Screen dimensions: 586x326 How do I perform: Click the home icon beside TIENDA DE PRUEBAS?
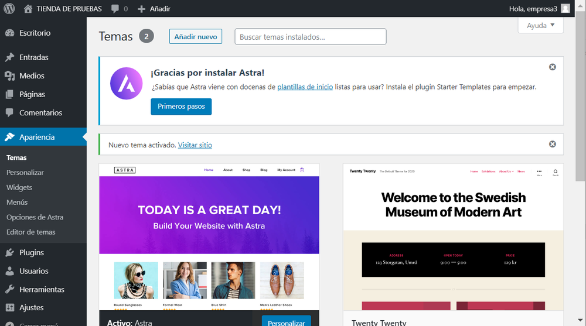click(x=28, y=9)
